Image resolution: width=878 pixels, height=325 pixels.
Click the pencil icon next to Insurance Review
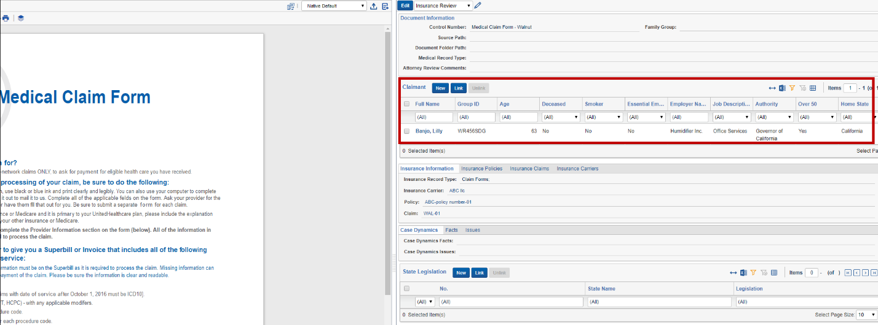click(x=478, y=6)
